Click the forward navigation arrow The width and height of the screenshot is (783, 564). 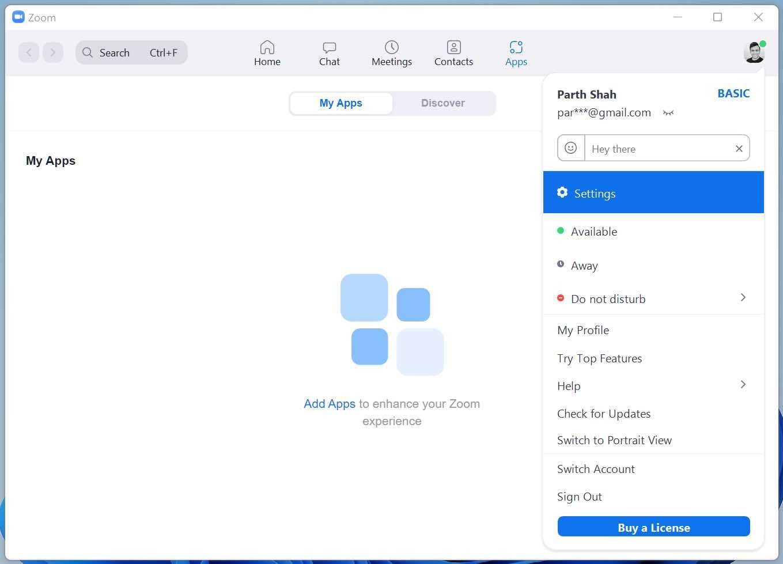click(53, 52)
